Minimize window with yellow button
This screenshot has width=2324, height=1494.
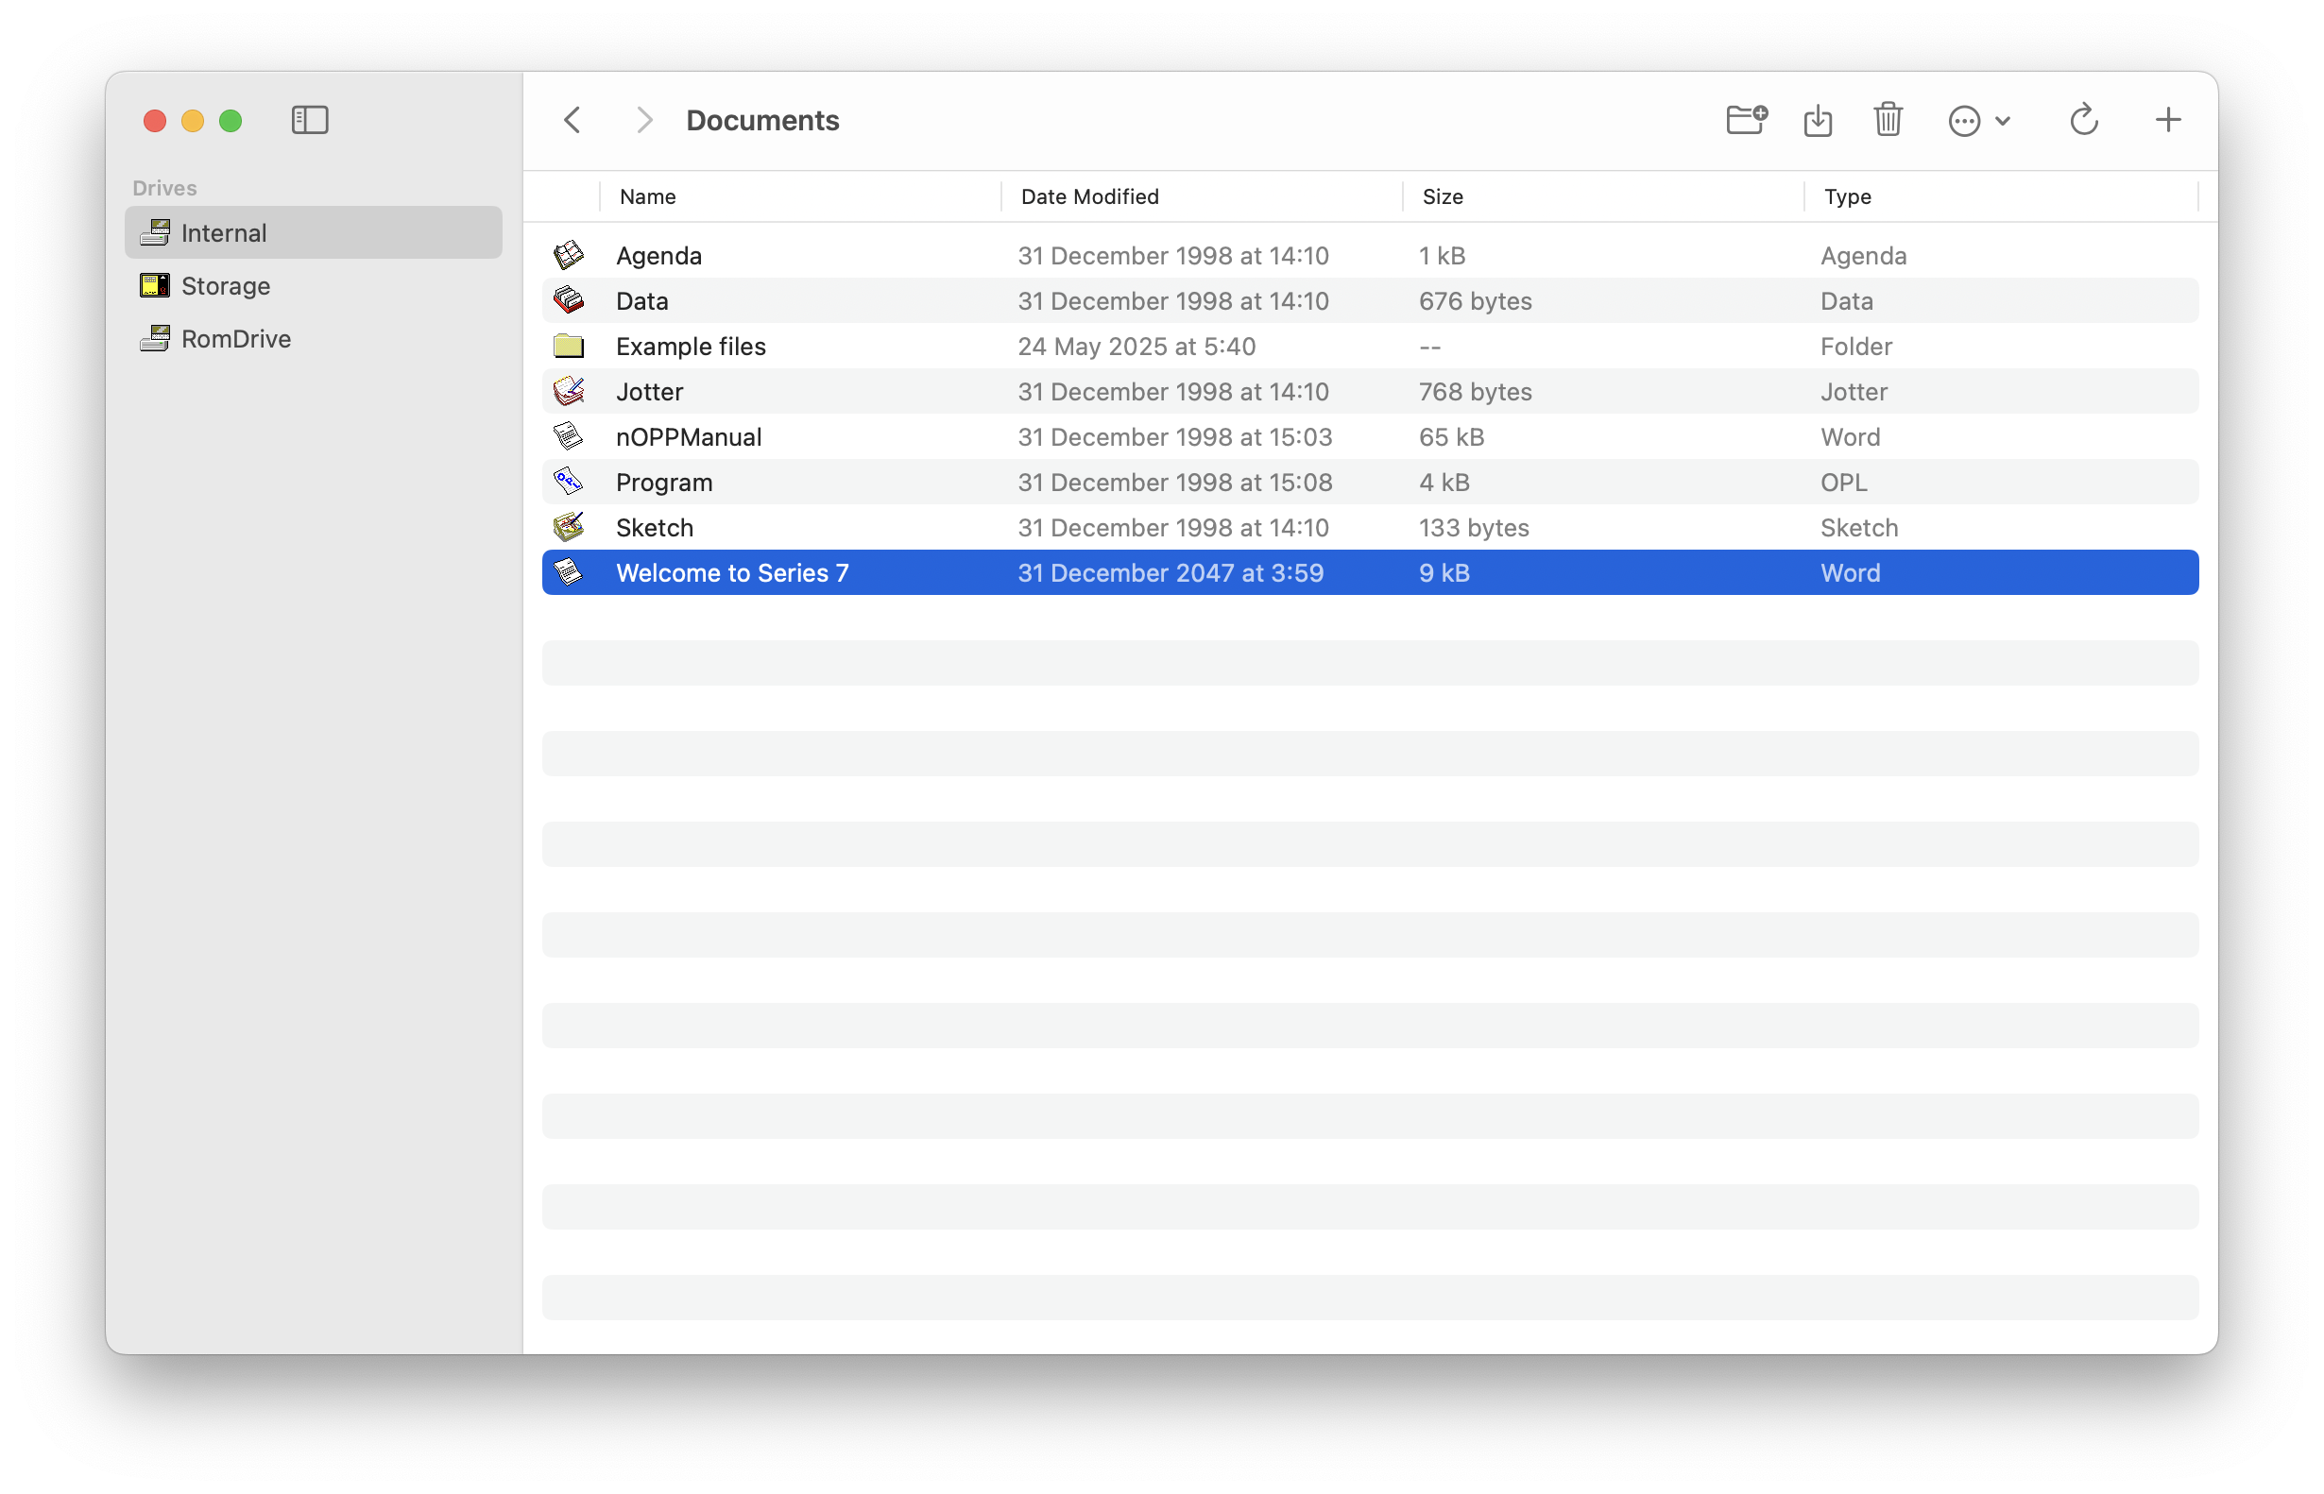[x=192, y=120]
